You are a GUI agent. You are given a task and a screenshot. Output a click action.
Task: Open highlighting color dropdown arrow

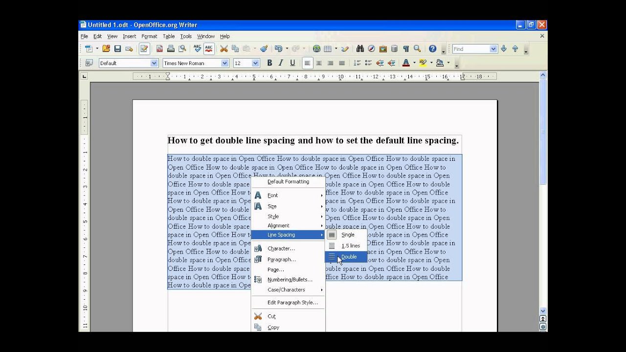point(431,63)
